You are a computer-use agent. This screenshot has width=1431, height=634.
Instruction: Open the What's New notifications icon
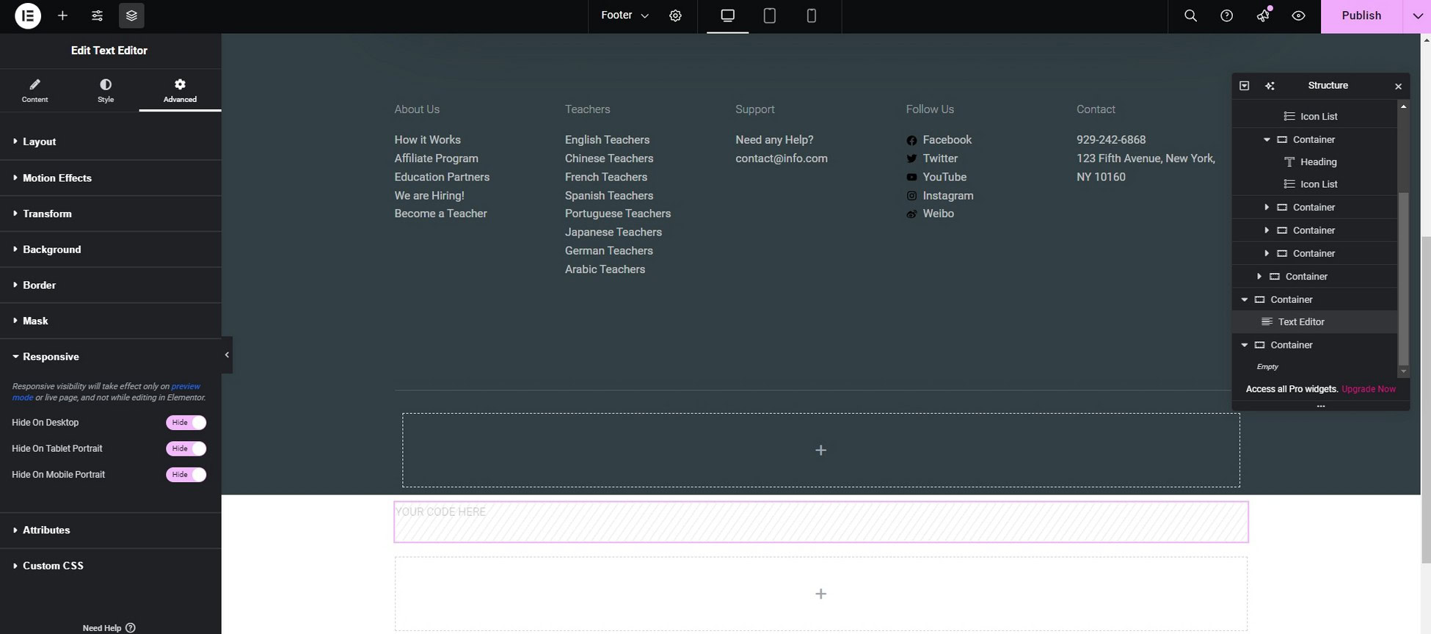pos(1263,15)
